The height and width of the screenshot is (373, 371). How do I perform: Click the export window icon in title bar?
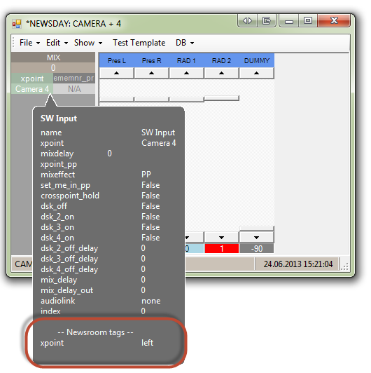coord(266,21)
